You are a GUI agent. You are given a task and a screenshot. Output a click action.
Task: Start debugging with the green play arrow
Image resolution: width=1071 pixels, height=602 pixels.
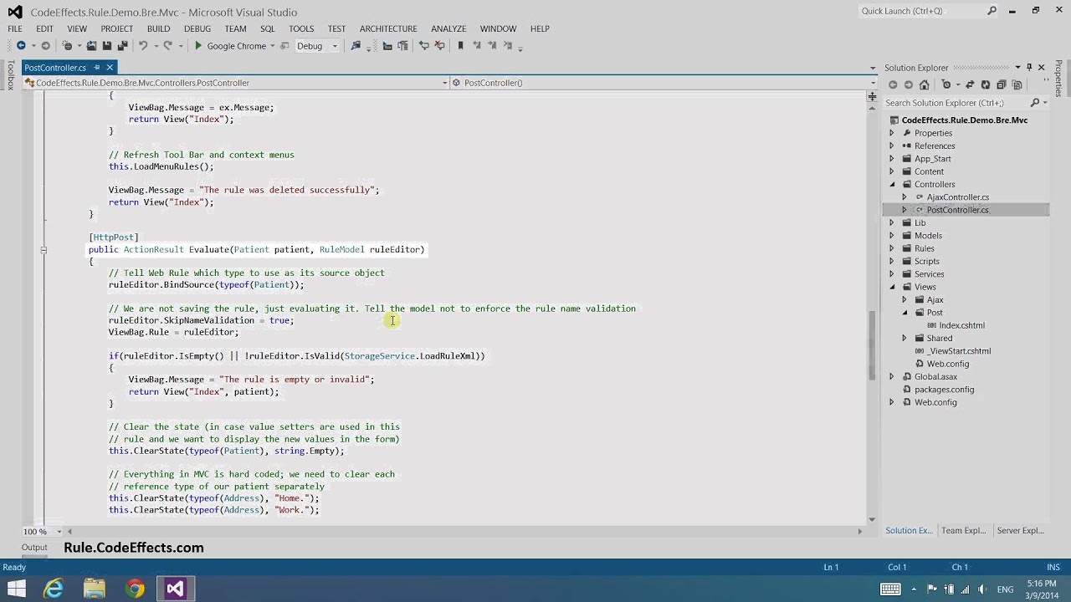point(198,46)
